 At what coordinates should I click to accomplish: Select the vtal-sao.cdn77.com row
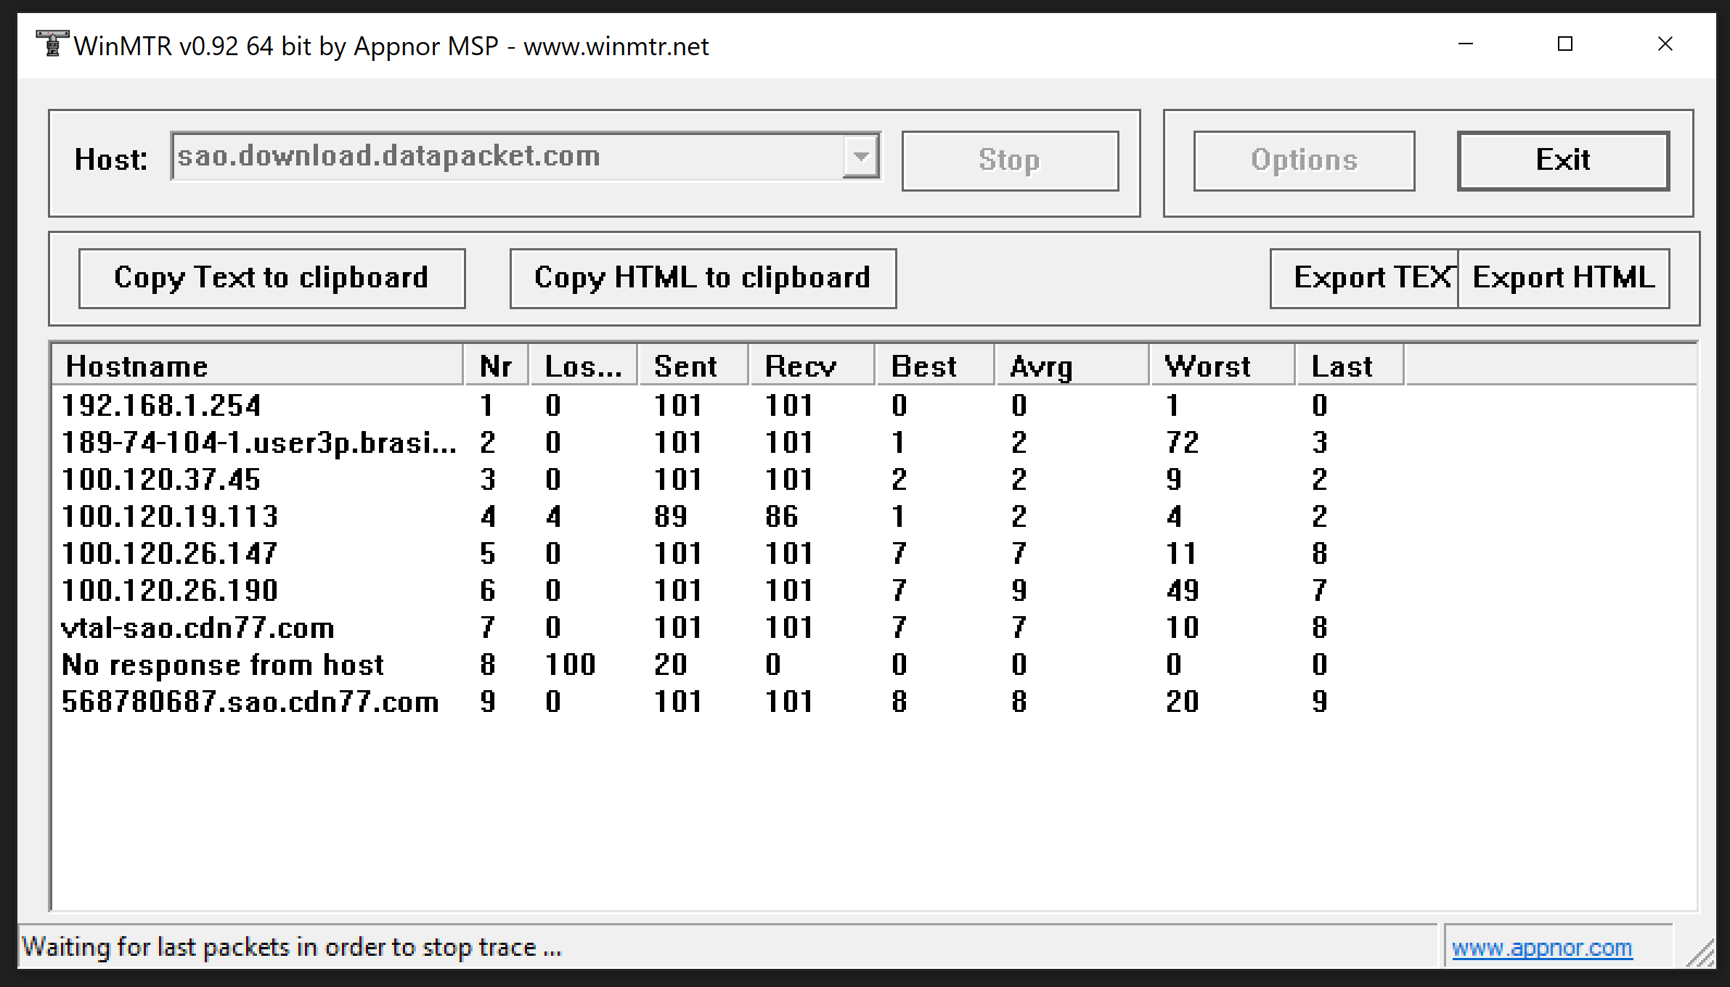click(x=729, y=627)
